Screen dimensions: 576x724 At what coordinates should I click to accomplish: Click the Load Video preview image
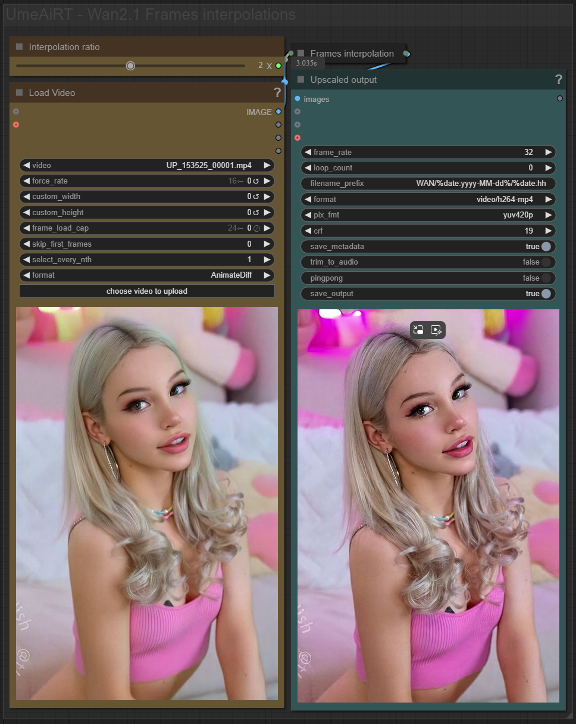click(147, 504)
